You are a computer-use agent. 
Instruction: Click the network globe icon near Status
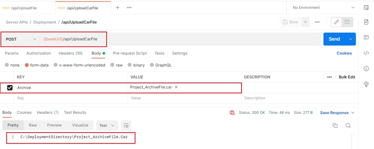coord(232,113)
